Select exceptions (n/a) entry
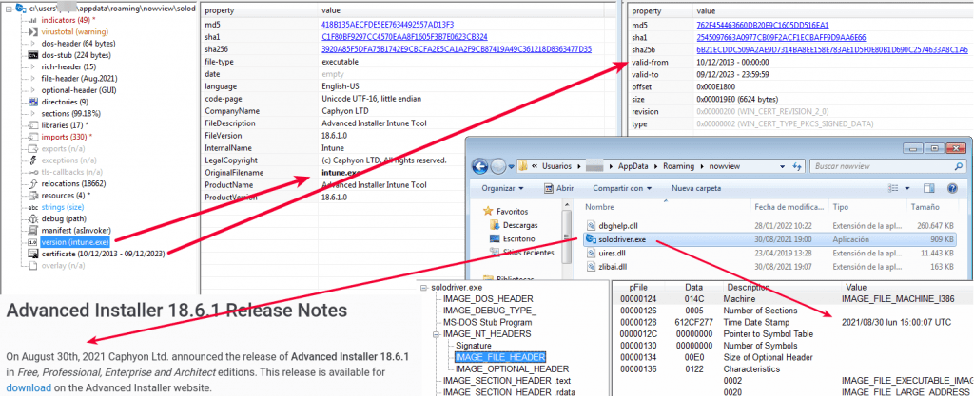Image resolution: width=974 pixels, height=396 pixels. click(68, 160)
